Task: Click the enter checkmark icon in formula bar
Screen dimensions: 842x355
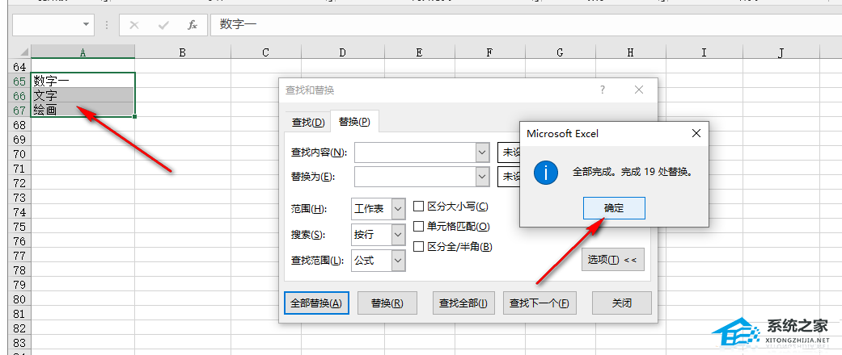Action: [163, 25]
